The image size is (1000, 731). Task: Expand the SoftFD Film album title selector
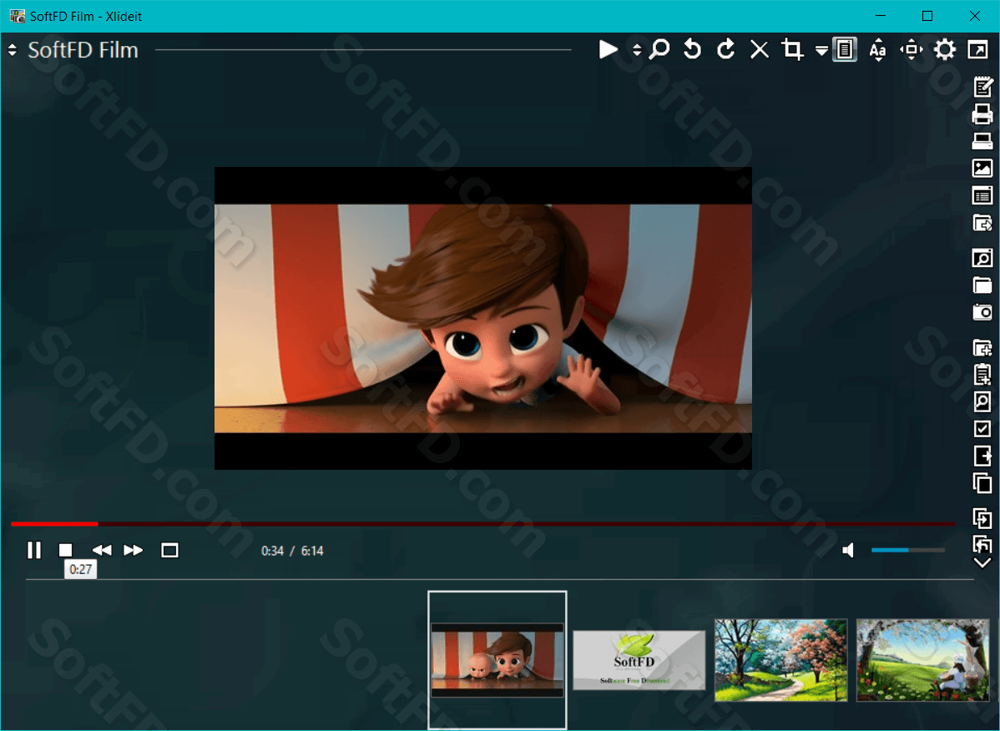coord(13,50)
